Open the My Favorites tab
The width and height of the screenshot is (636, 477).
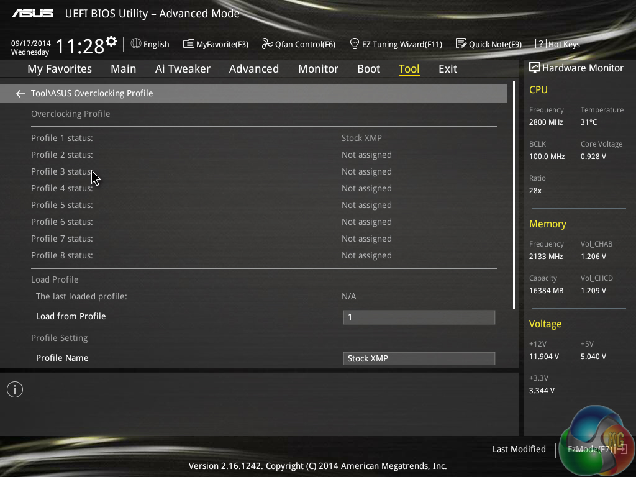pyautogui.click(x=60, y=69)
